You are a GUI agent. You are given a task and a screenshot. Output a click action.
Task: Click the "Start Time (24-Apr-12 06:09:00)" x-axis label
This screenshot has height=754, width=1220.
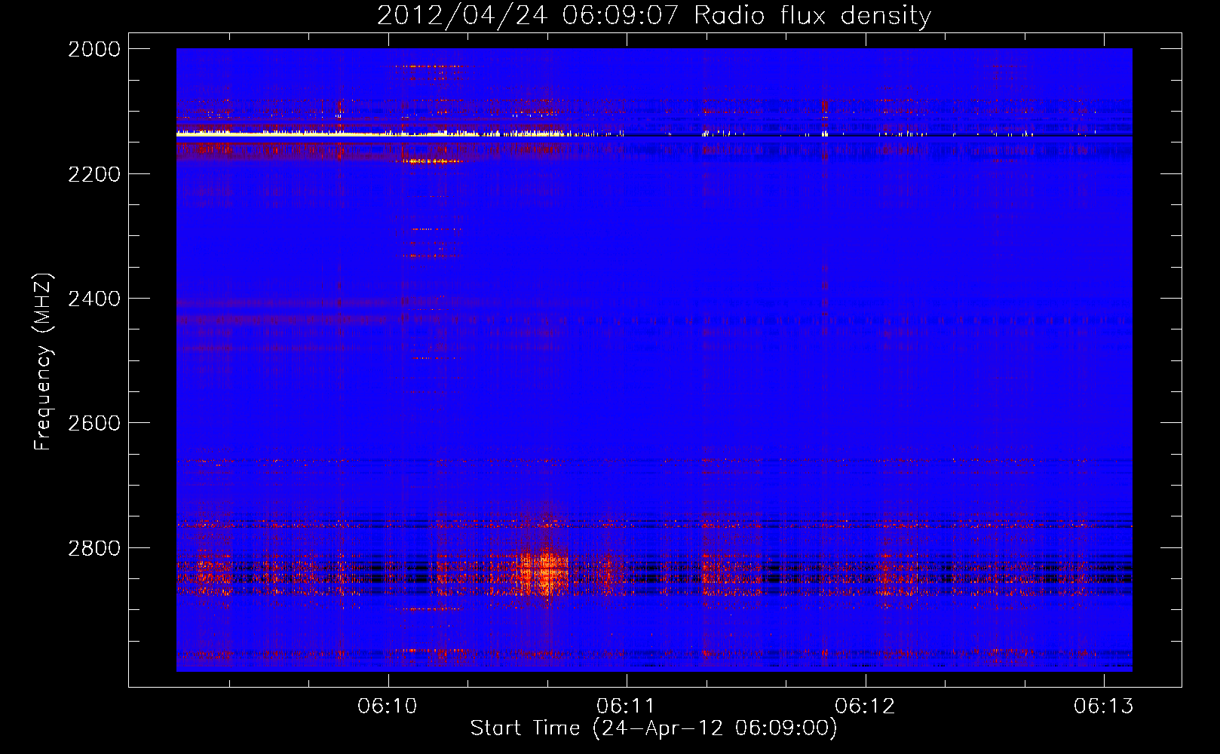654,728
